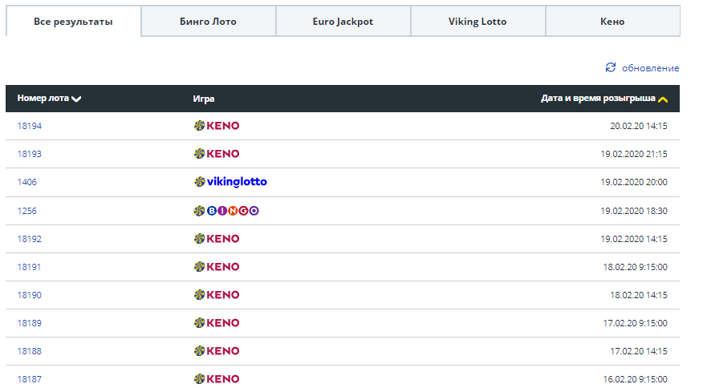Click the KENO logo for lot 18194
703x388 pixels.
coord(217,126)
